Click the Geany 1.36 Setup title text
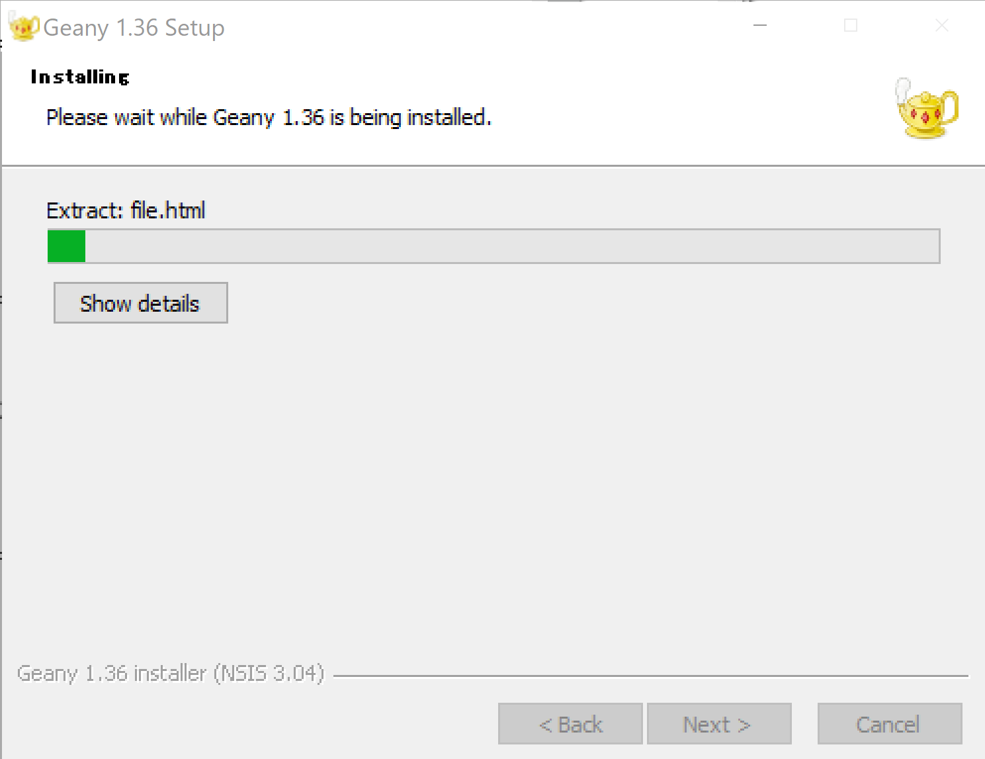 coord(134,28)
